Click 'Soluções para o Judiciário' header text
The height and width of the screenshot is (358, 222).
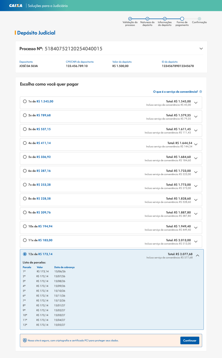click(48, 6)
